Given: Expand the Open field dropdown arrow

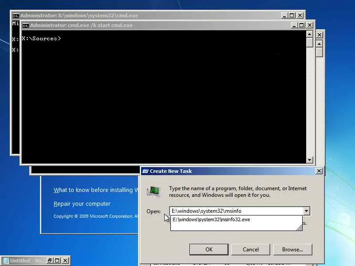Looking at the screenshot, I should tap(306, 211).
